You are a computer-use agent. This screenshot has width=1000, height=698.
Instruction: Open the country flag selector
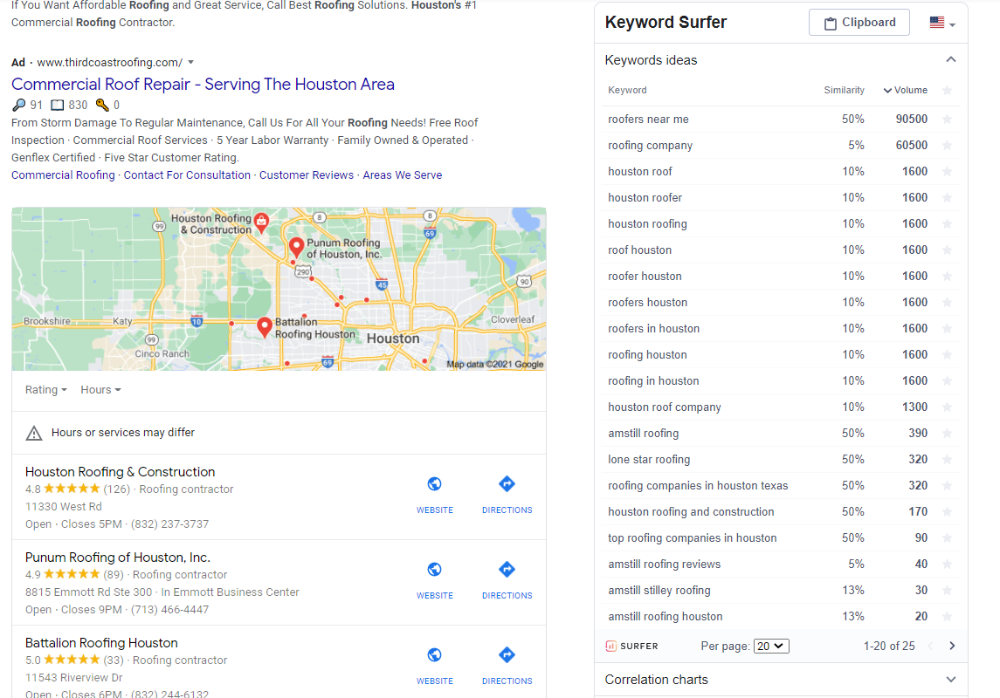942,23
